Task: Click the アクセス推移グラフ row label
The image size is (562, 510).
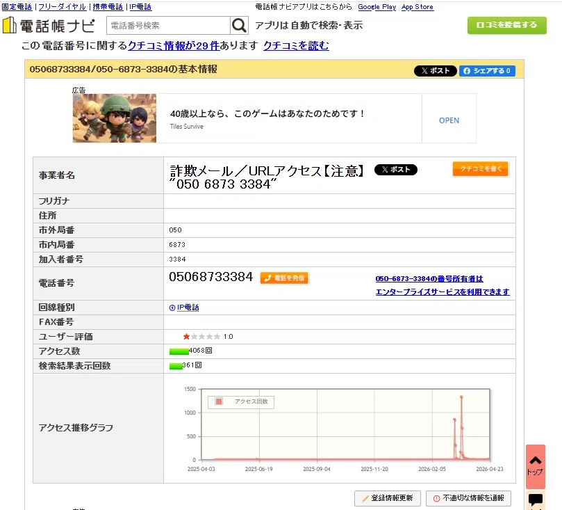Action: click(76, 428)
